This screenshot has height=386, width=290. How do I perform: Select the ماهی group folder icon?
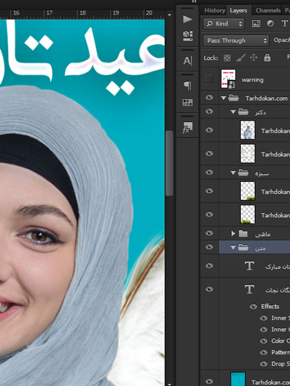pyautogui.click(x=243, y=234)
